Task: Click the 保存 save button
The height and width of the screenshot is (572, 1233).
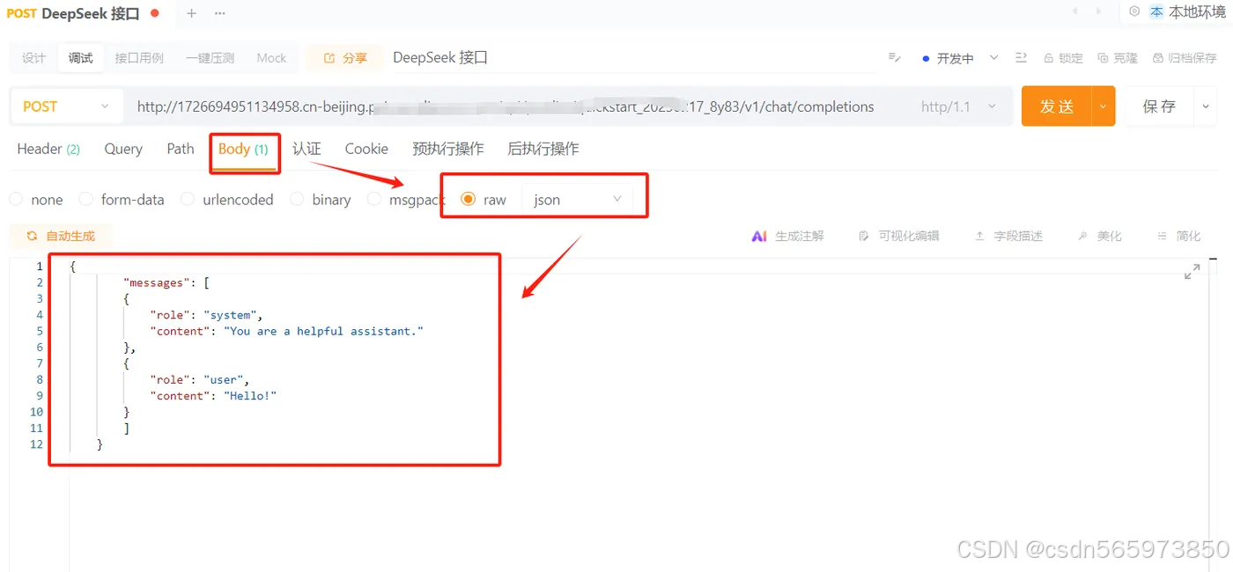Action: (1159, 106)
